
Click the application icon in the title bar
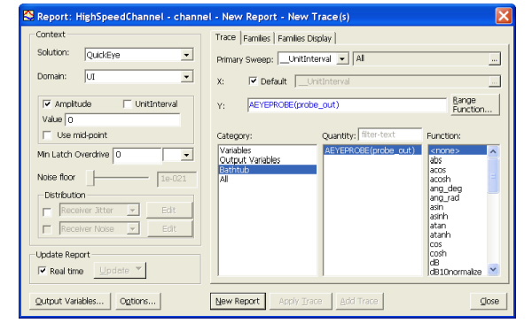point(28,16)
